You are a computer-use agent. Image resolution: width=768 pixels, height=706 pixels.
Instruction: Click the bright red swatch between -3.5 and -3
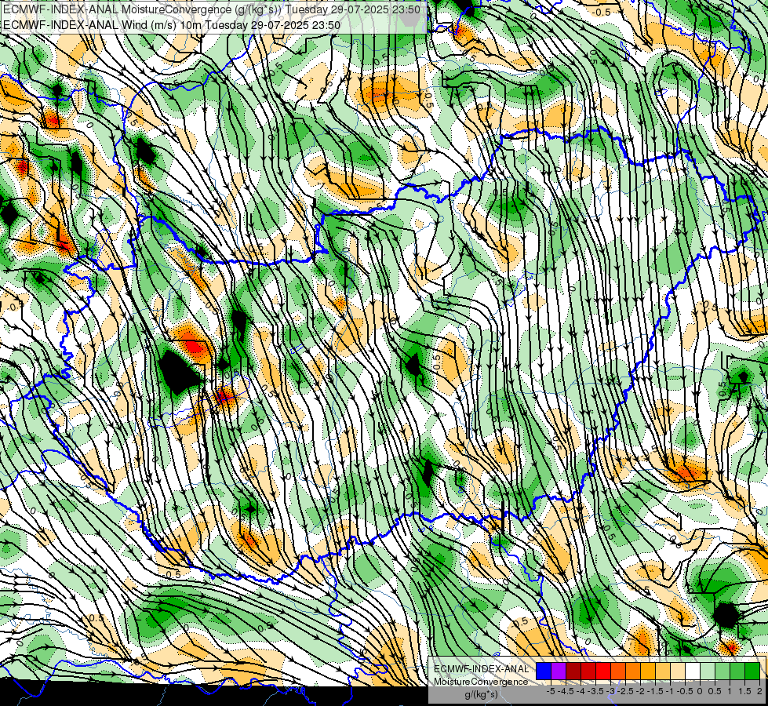[603, 671]
